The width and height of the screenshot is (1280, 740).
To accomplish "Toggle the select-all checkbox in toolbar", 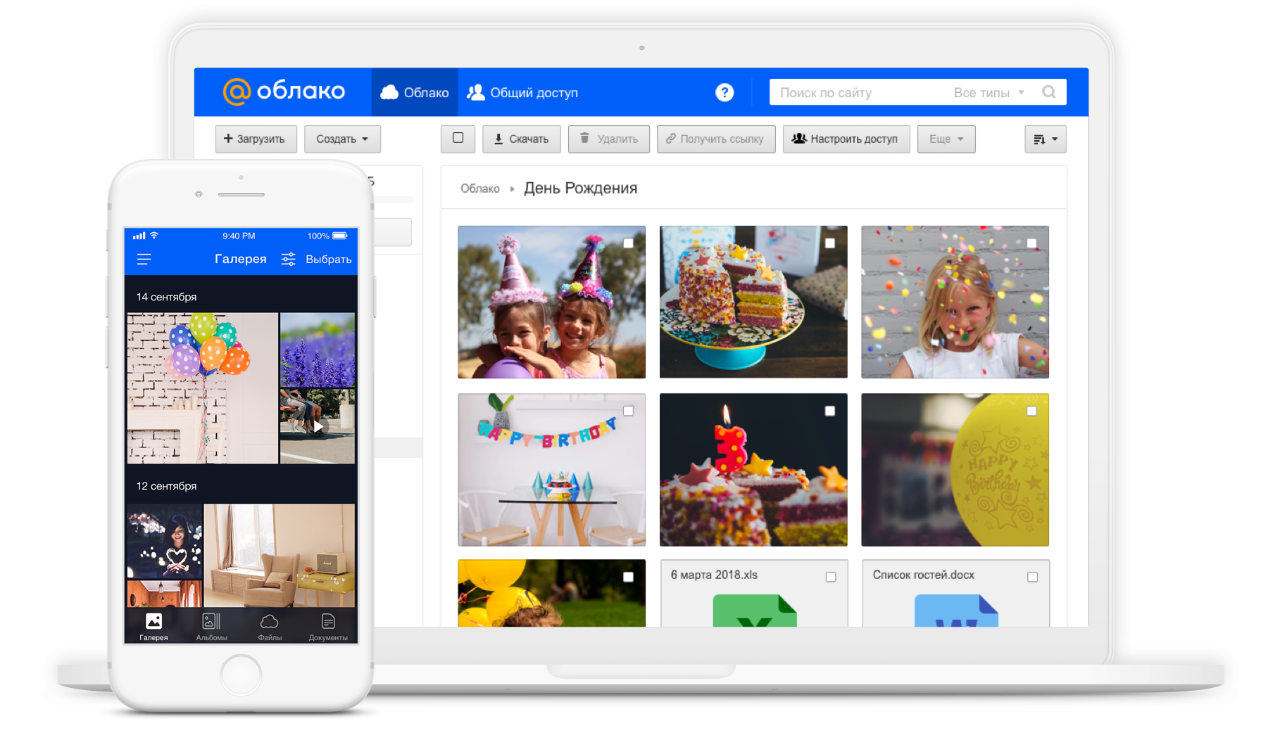I will (x=458, y=139).
